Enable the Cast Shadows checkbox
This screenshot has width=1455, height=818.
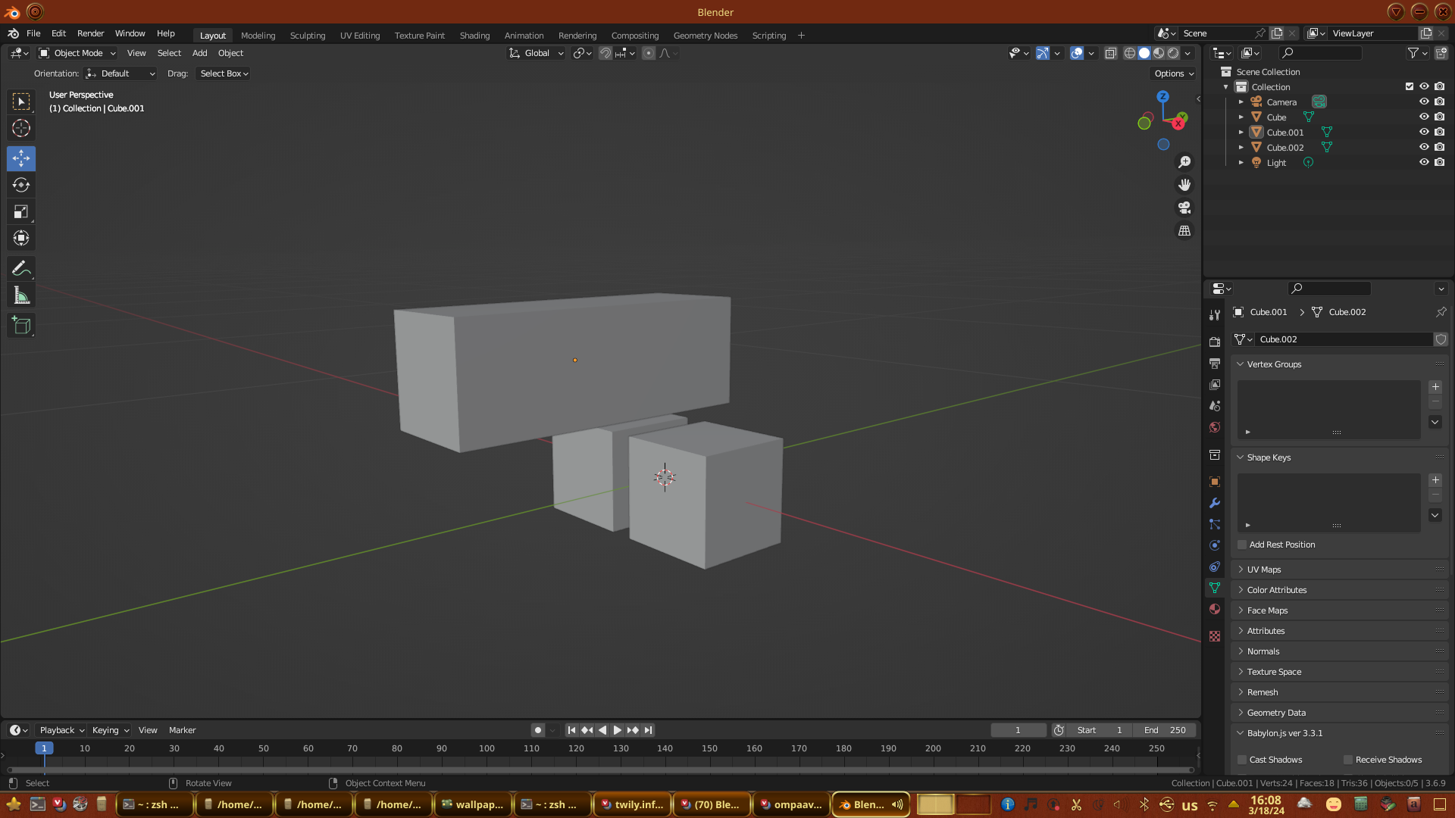pos(1242,760)
